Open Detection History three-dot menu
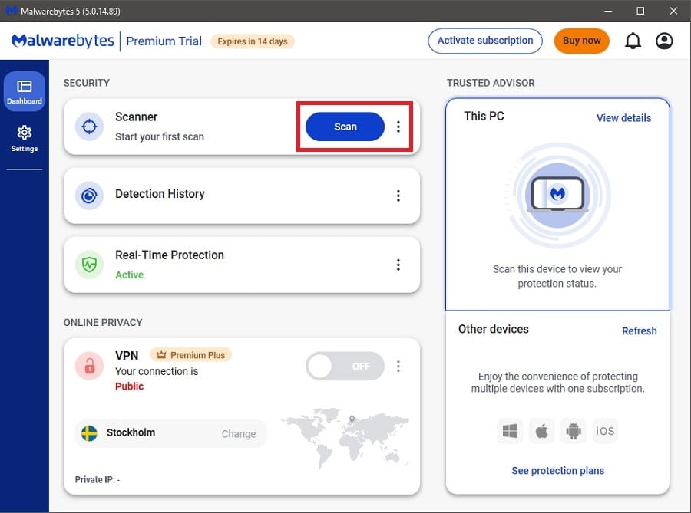The image size is (691, 513). pos(398,196)
